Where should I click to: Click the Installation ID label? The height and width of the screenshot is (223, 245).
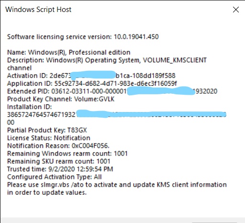[30, 107]
